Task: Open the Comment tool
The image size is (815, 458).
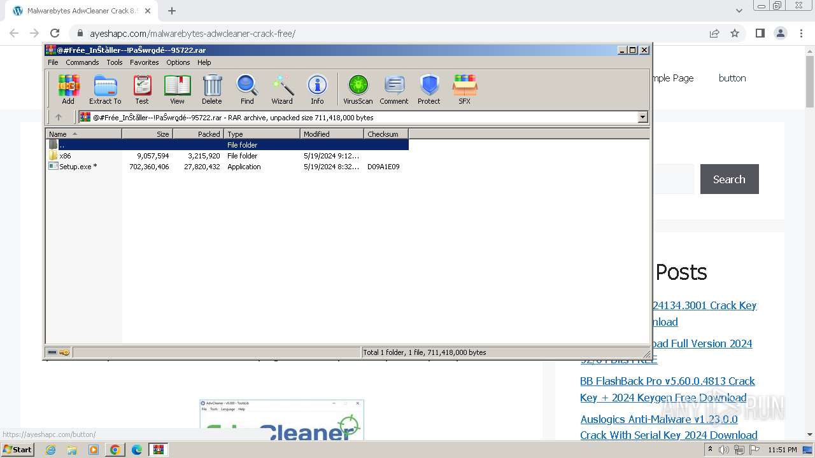Action: [394, 89]
